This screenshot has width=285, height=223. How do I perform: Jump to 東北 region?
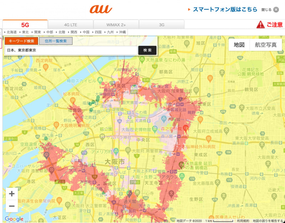[25, 32]
